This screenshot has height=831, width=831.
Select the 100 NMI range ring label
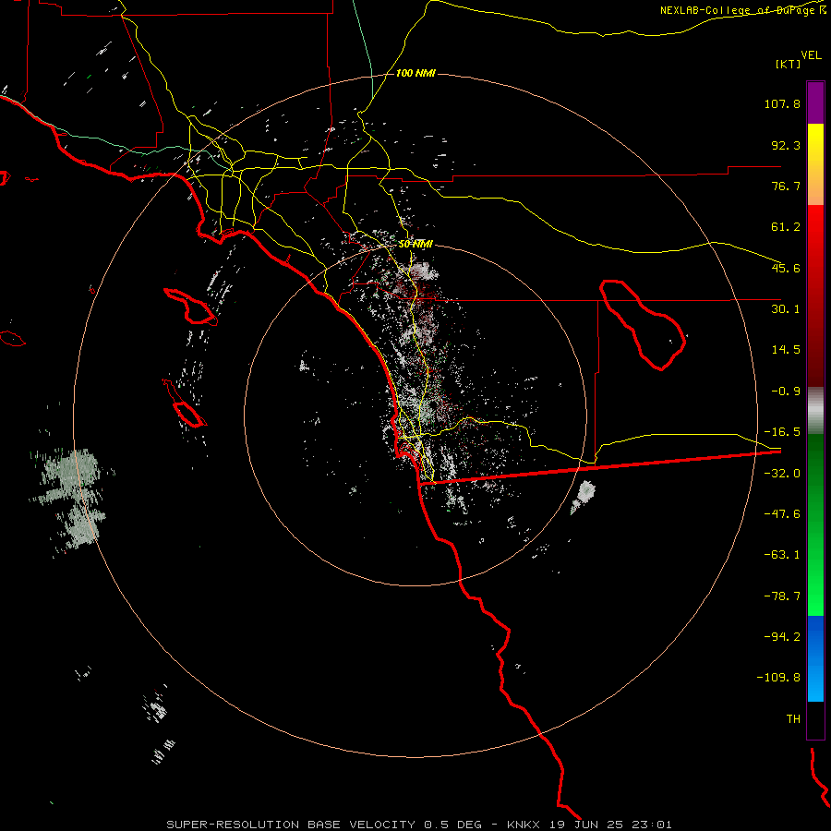[415, 73]
